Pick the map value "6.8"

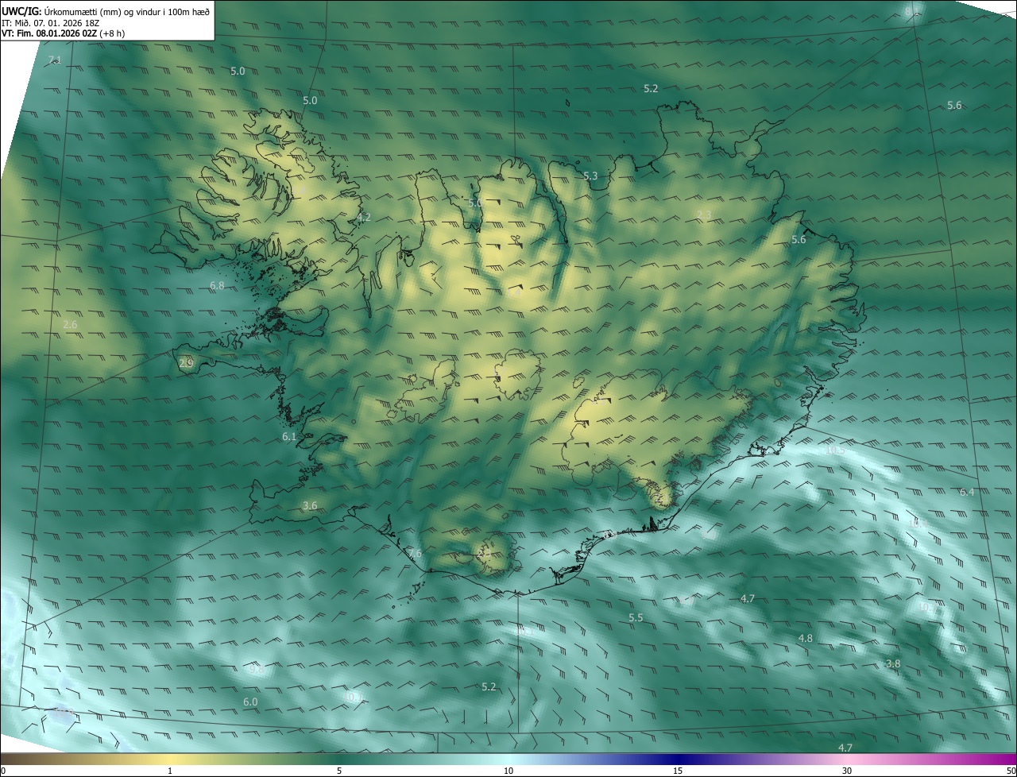coord(217,285)
